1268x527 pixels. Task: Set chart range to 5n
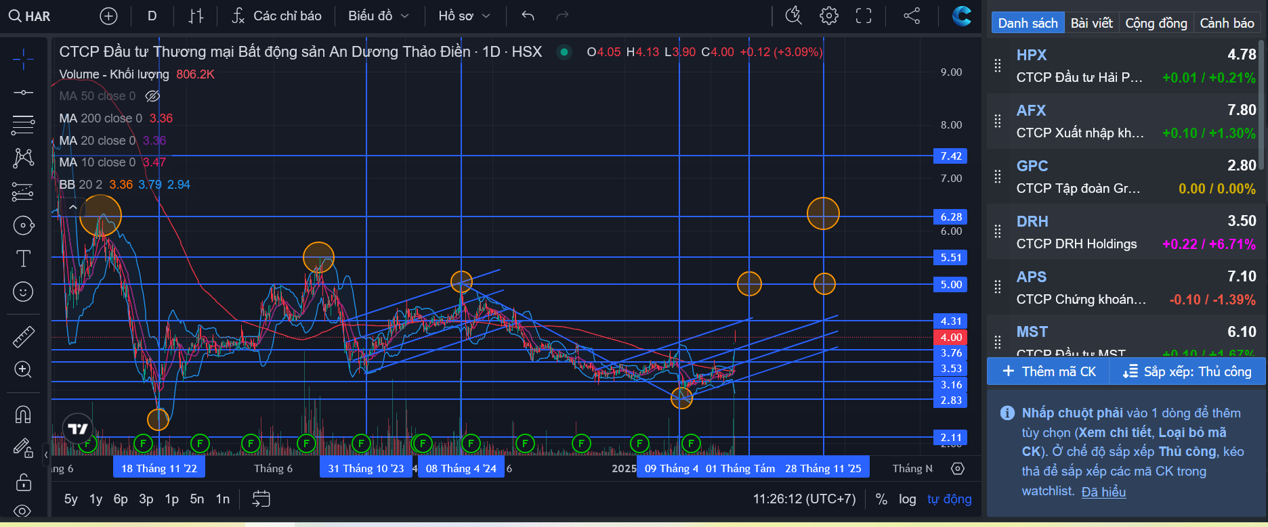tap(197, 499)
